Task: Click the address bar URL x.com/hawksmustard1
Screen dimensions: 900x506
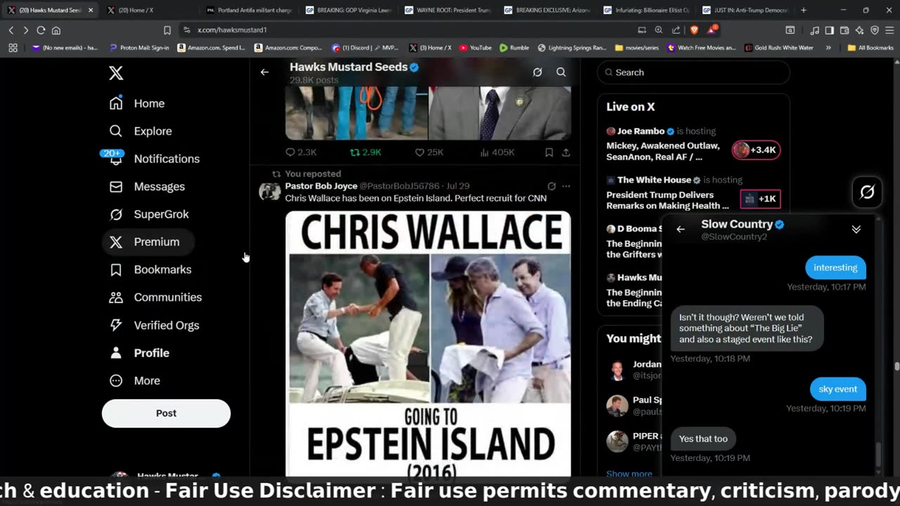Action: pyautogui.click(x=232, y=30)
